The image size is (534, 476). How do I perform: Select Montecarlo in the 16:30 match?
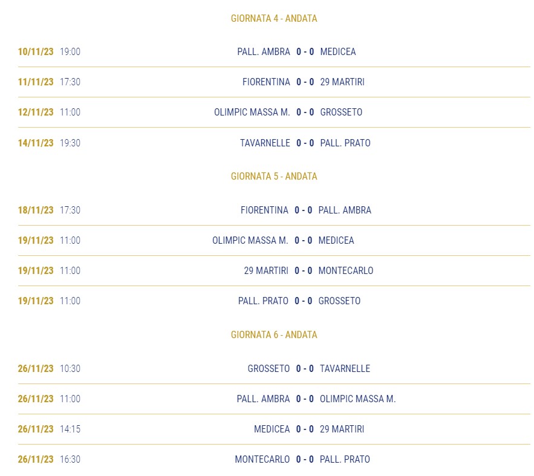tap(262, 459)
